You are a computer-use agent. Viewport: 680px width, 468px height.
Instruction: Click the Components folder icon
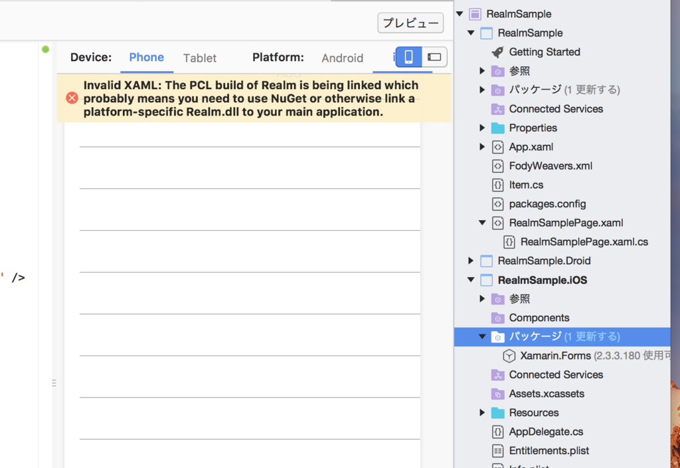point(498,318)
